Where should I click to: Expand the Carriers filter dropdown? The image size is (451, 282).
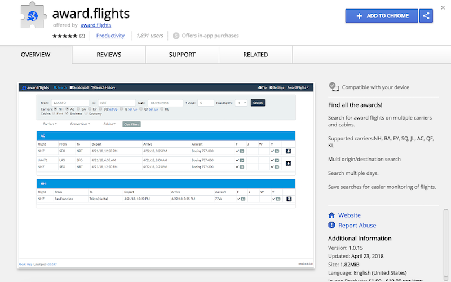(x=50, y=124)
